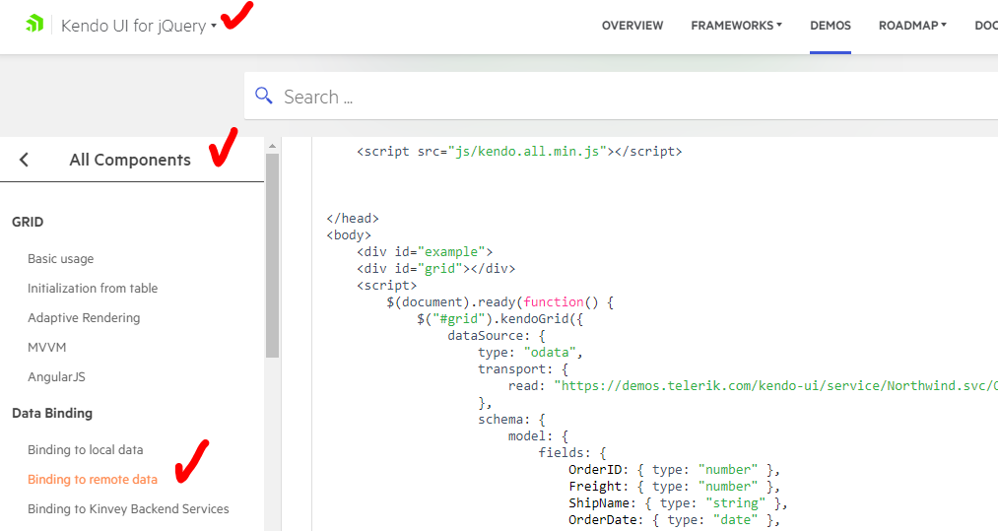Open All Components heading
The height and width of the screenshot is (531, 998).
130,160
